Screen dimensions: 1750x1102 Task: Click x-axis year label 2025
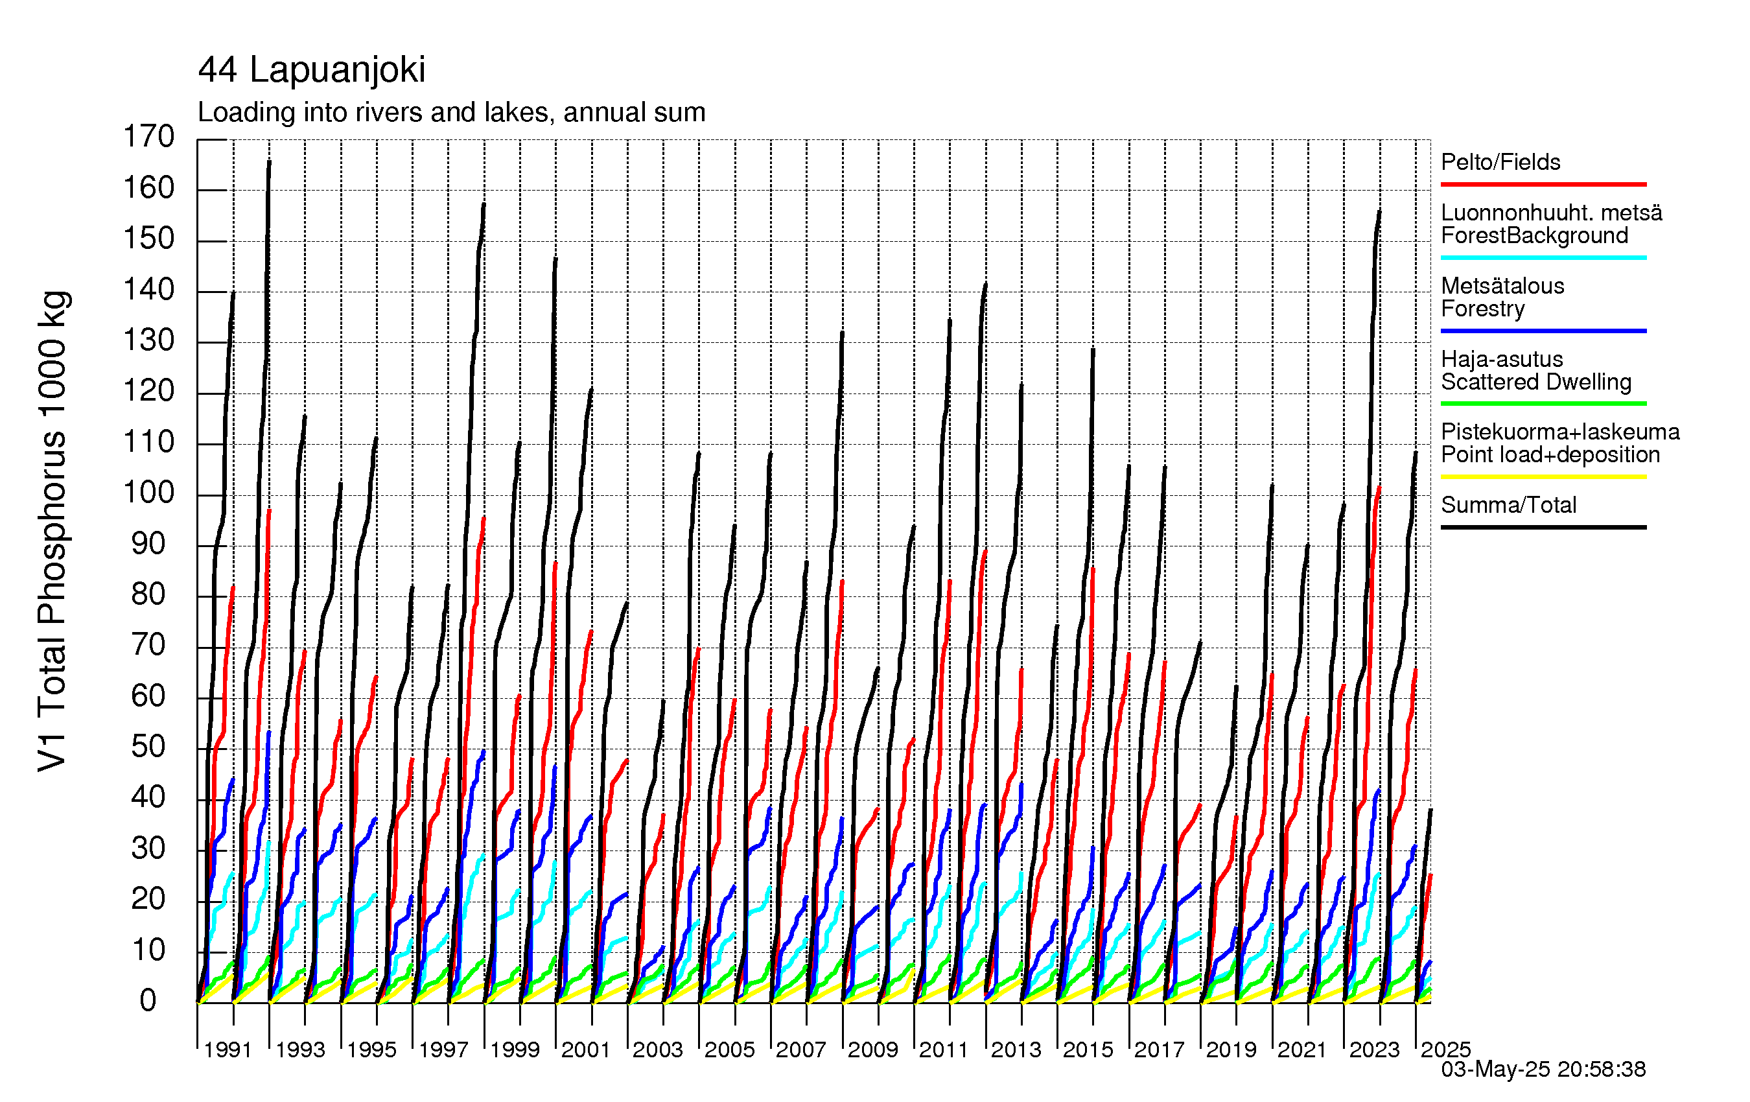[1445, 1049]
